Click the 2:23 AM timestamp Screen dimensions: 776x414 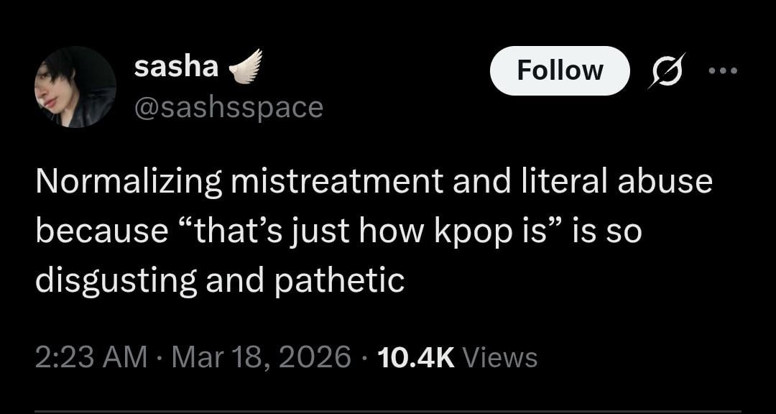(x=91, y=357)
